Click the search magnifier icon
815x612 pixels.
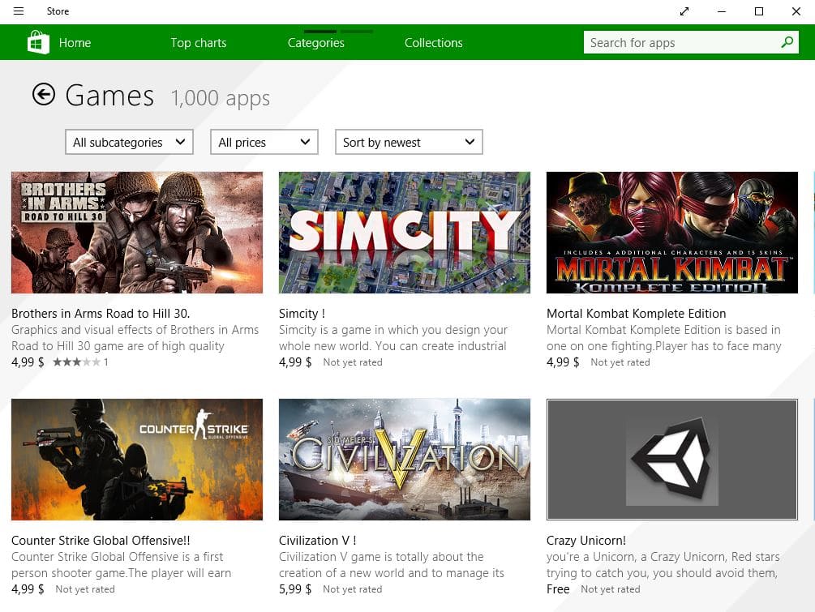[x=785, y=41]
